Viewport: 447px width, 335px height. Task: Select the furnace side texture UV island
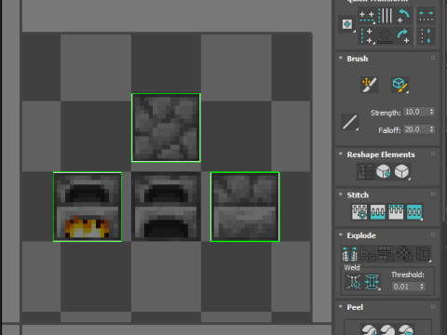[x=245, y=207]
